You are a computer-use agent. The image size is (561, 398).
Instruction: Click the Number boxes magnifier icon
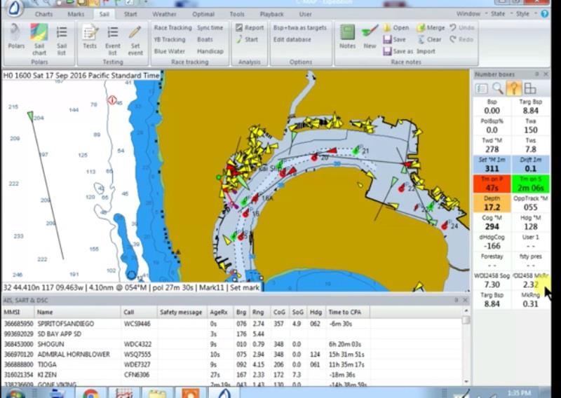[x=498, y=88]
